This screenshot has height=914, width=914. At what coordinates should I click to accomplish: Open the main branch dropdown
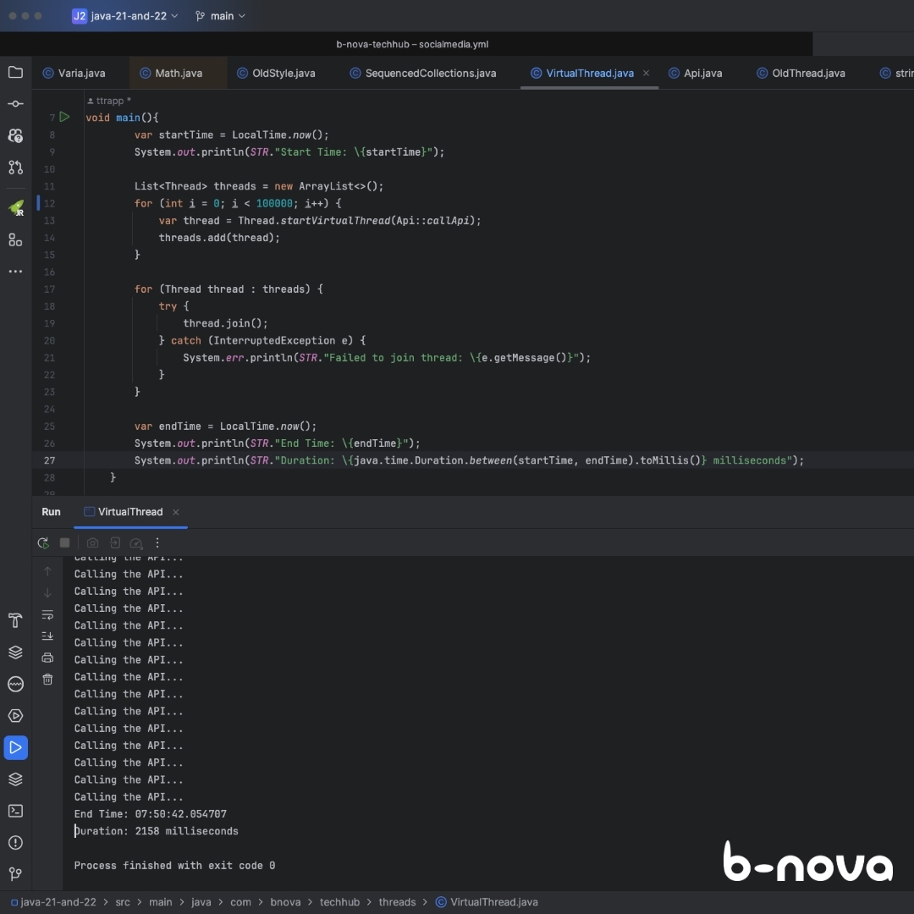click(x=220, y=16)
